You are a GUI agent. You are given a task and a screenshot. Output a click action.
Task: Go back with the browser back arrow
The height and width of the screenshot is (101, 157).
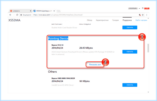[x=10, y=15]
